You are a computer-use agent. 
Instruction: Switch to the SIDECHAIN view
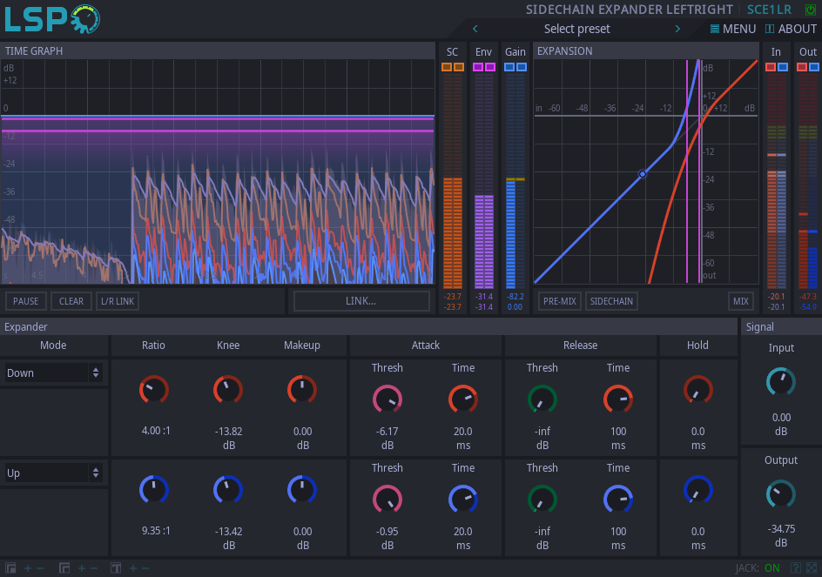point(611,300)
